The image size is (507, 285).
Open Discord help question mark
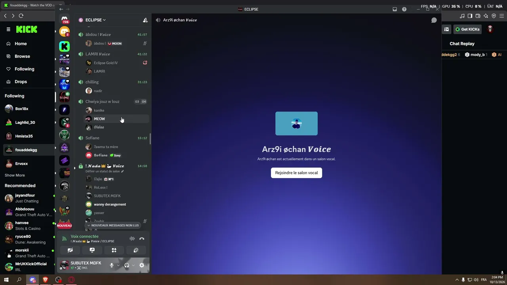pos(404,9)
